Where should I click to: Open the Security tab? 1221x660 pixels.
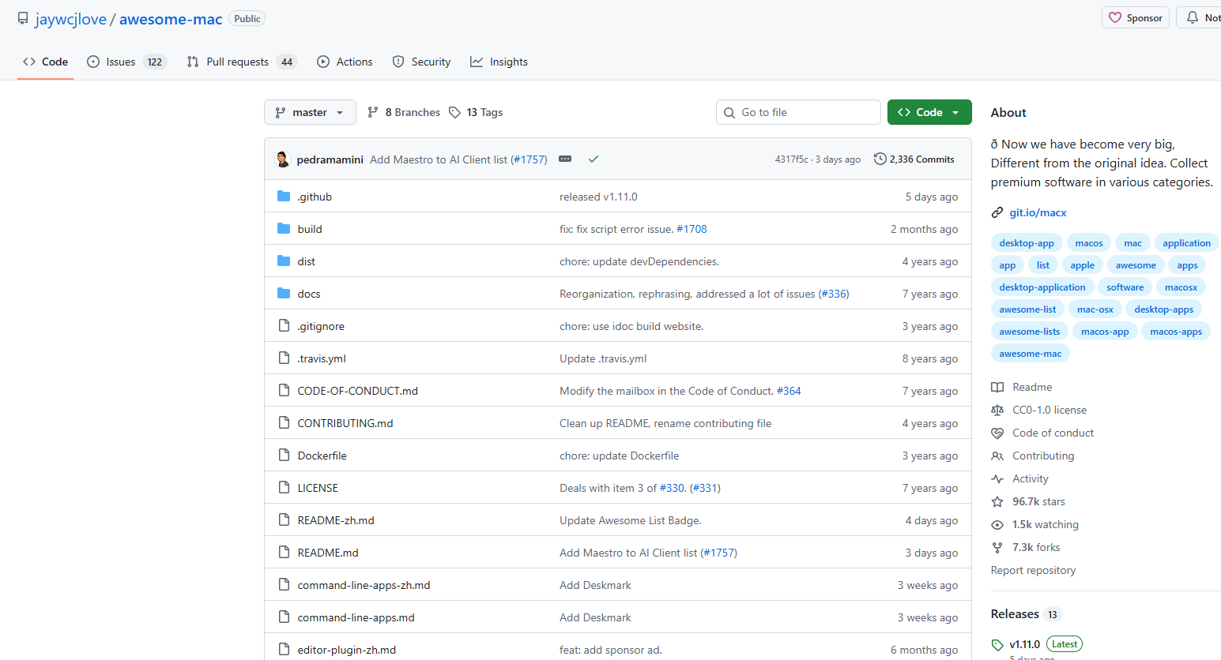[x=422, y=62]
